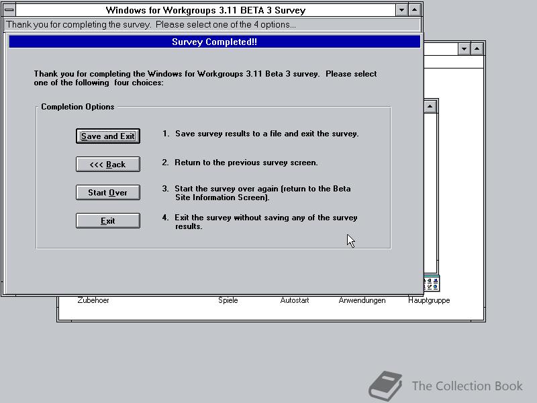Maximize the Program Manager window behind
Image resolution: width=537 pixels, height=403 pixels.
(477, 49)
